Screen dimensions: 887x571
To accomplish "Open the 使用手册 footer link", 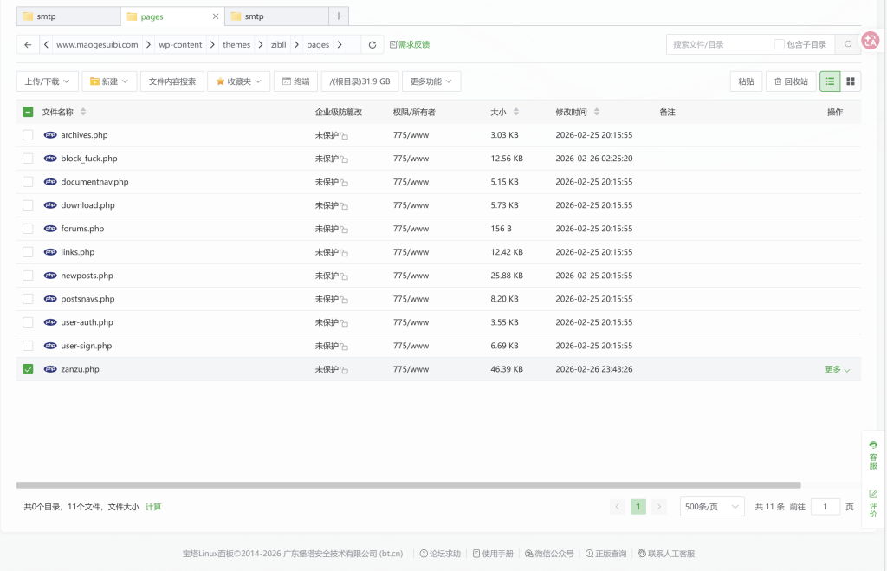I will pos(493,554).
